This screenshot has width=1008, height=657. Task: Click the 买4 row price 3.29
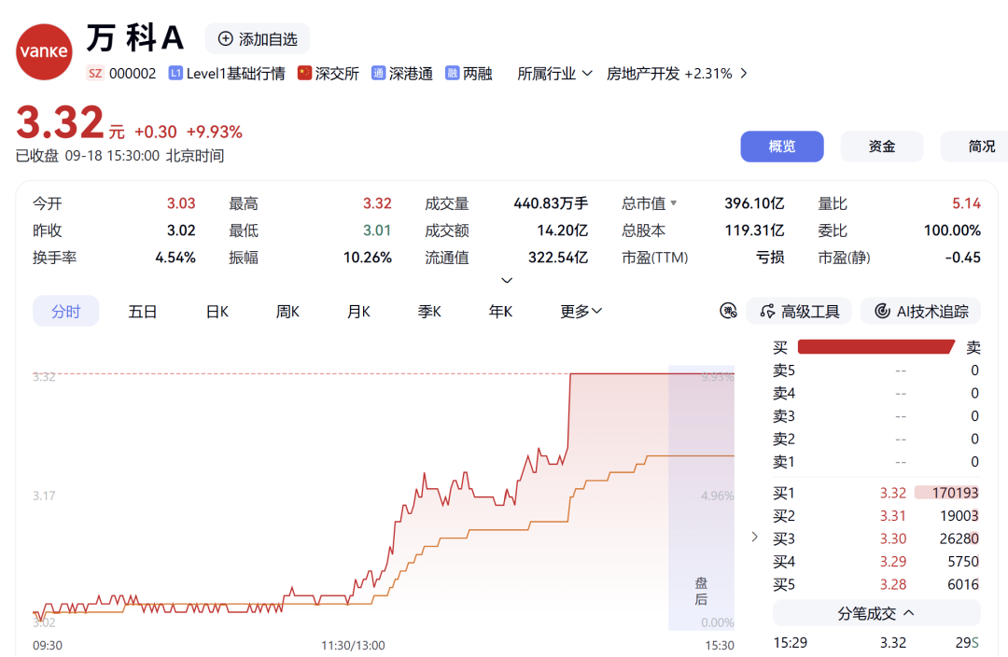(893, 561)
